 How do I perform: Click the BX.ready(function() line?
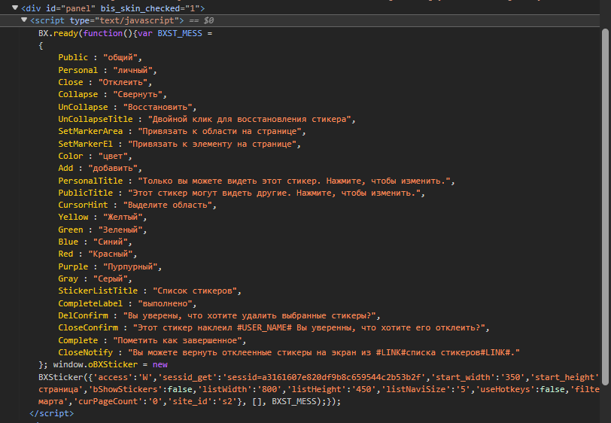(x=126, y=34)
